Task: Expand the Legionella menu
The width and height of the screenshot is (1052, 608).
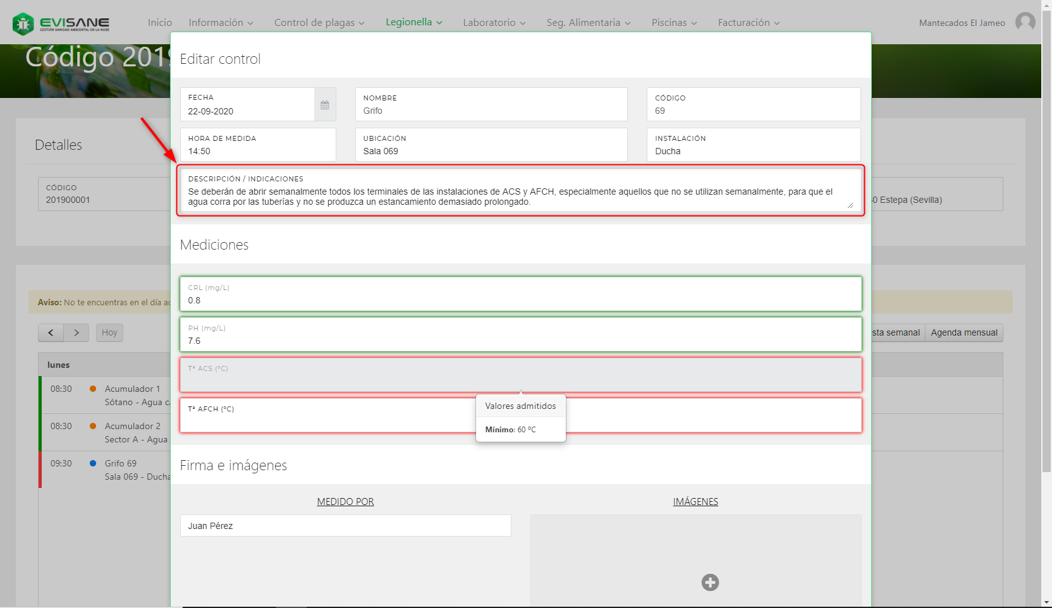Action: [x=413, y=22]
